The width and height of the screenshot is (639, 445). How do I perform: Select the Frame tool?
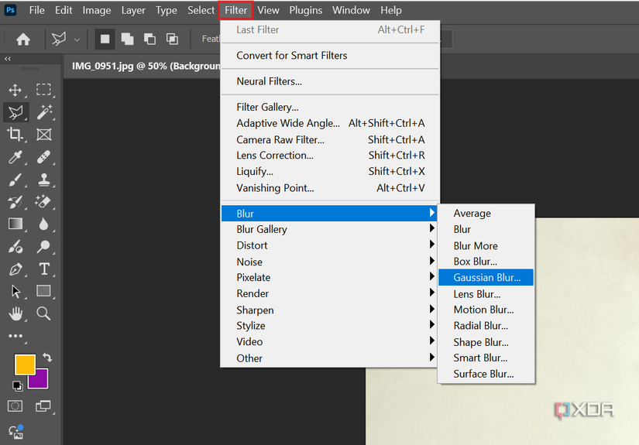pyautogui.click(x=43, y=135)
